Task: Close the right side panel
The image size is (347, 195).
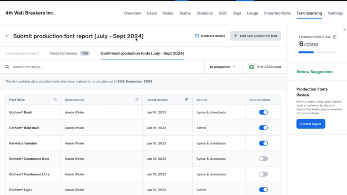Action: click(x=345, y=29)
